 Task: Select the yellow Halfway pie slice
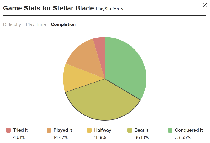76,79
